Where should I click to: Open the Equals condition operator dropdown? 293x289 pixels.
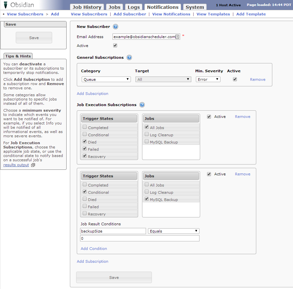[174, 231]
